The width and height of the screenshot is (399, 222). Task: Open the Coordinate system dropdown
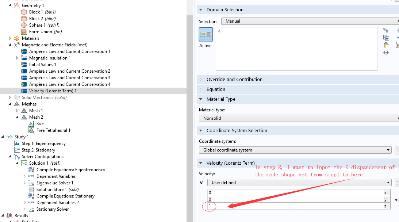[295, 150]
